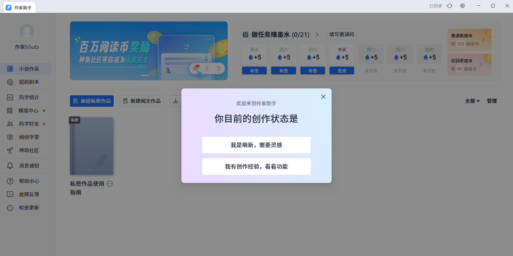This screenshot has width=513, height=256.
Task: Click the more options icon beside 私密作品使用指南
Action: click(110, 184)
